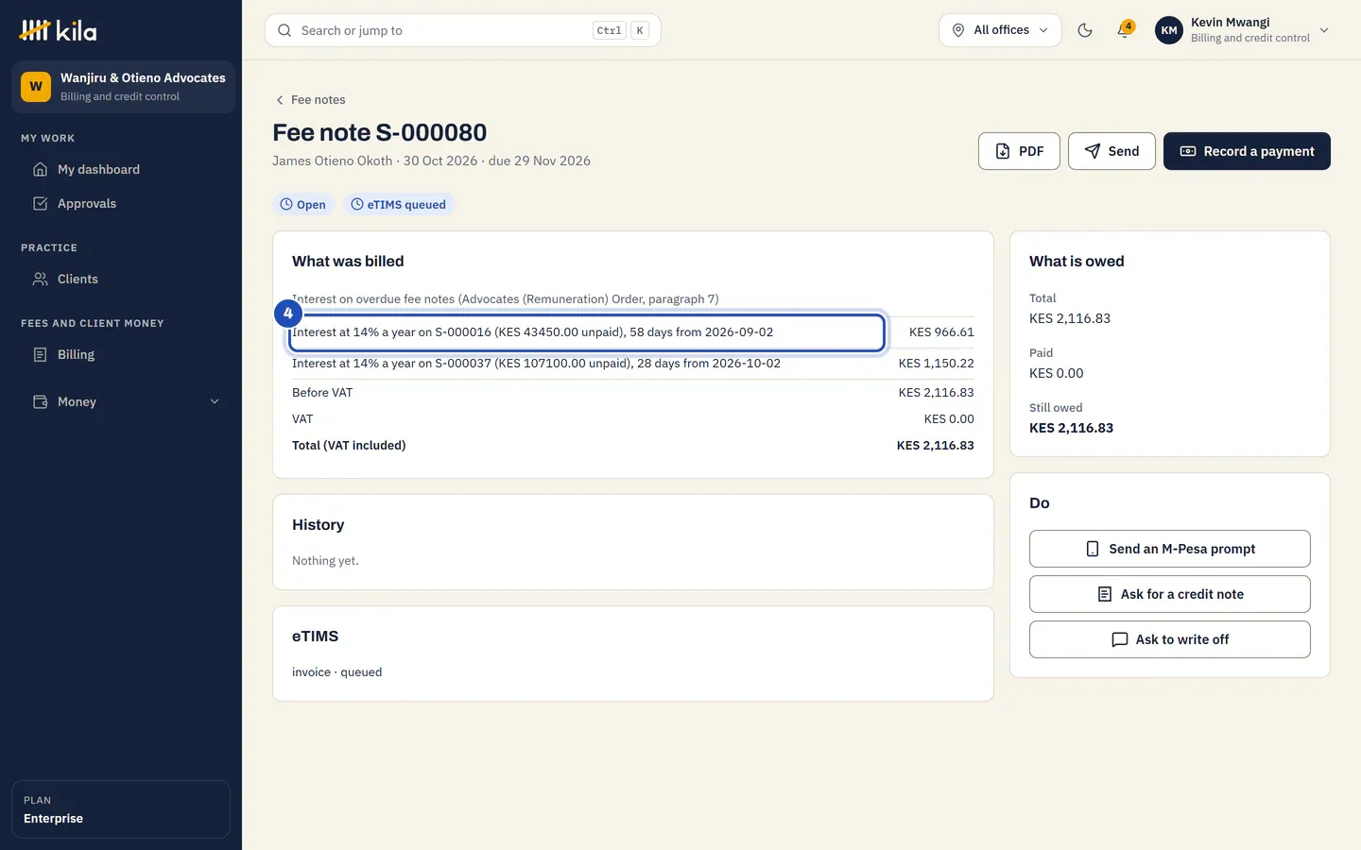Click the My dashboard home icon

pyautogui.click(x=40, y=169)
